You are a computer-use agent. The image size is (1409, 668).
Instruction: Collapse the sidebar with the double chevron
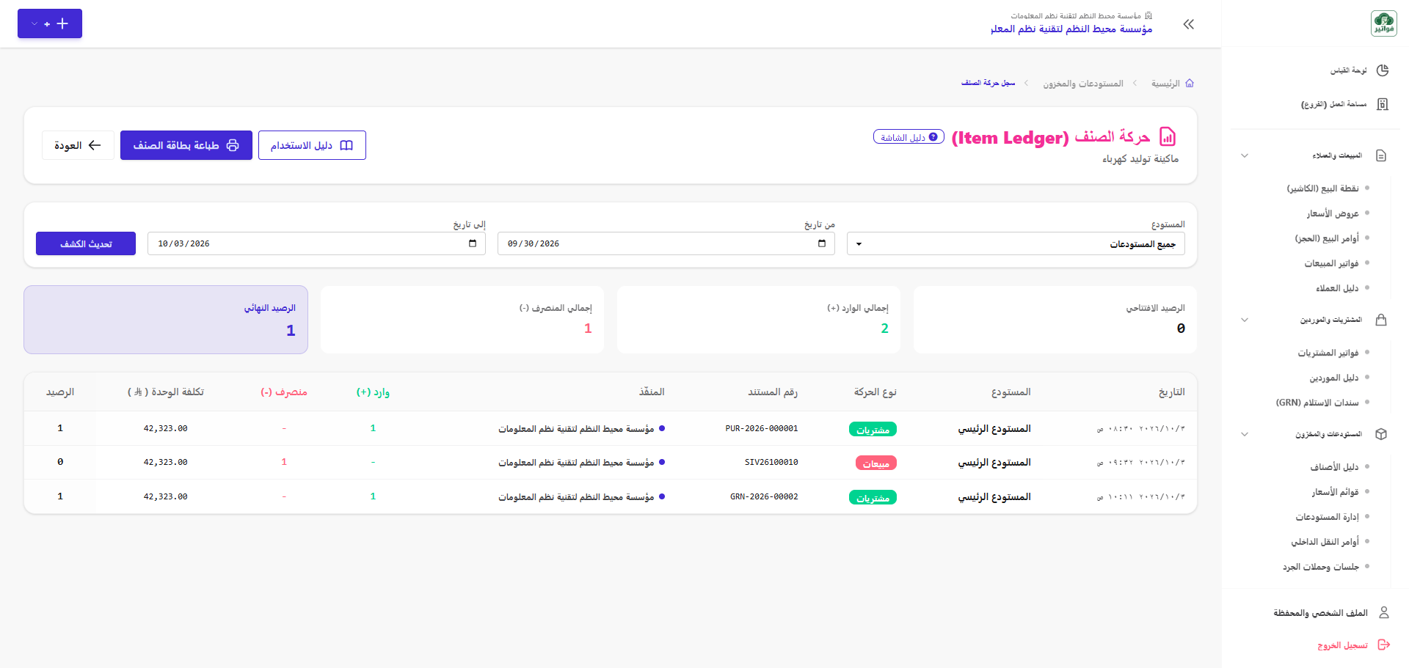click(1189, 24)
